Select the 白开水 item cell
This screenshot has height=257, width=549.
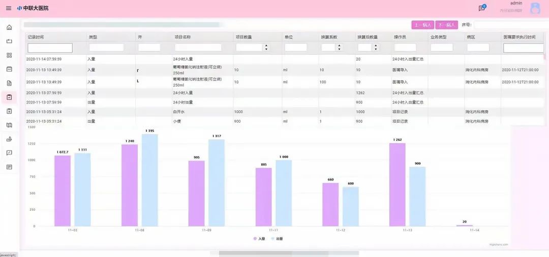(x=203, y=112)
